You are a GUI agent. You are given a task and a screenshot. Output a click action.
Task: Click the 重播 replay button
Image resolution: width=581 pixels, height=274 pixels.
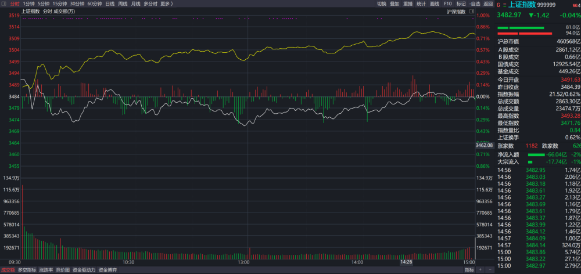point(408,3)
